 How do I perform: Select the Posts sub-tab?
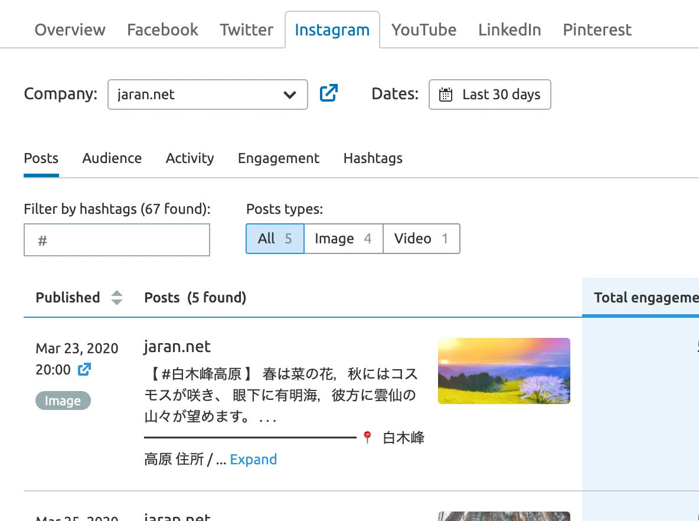click(x=41, y=158)
